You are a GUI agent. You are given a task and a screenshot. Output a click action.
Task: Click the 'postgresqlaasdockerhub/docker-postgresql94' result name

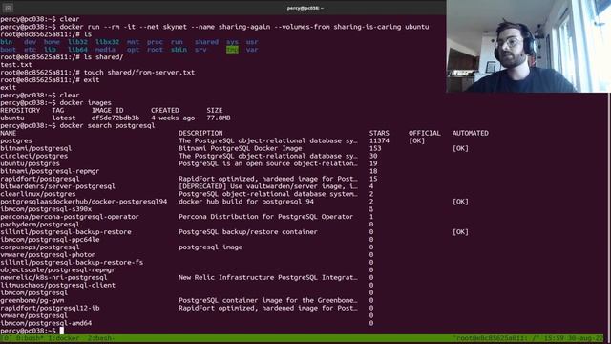point(83,202)
